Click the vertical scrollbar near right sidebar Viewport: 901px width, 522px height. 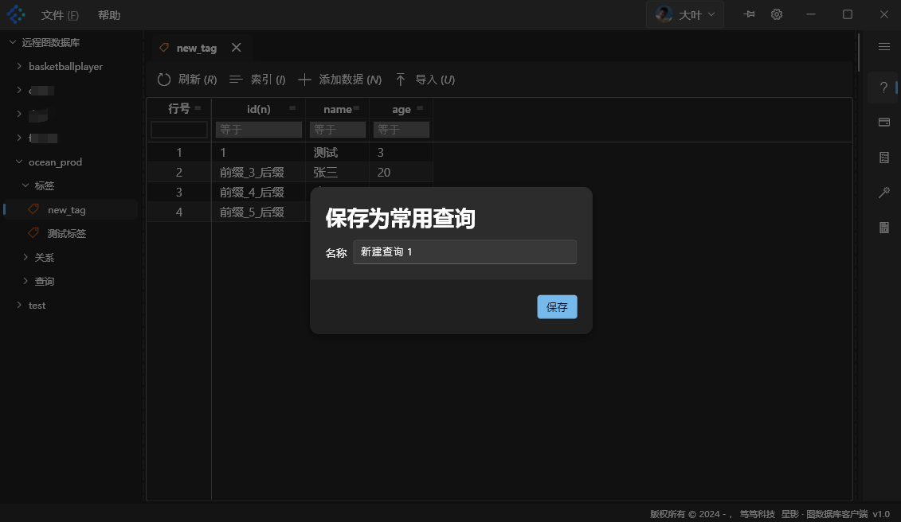click(859, 53)
